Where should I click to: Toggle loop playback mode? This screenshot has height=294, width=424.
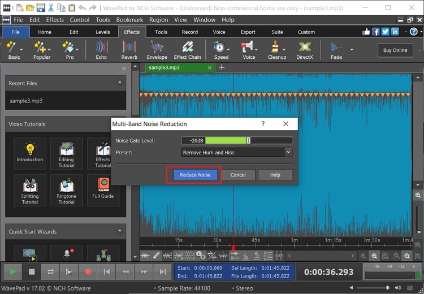(x=50, y=271)
